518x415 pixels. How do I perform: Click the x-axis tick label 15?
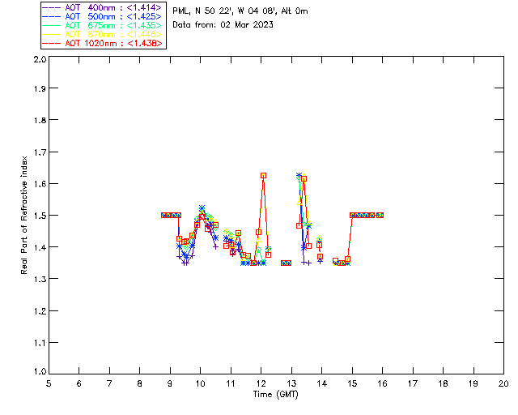coord(352,383)
